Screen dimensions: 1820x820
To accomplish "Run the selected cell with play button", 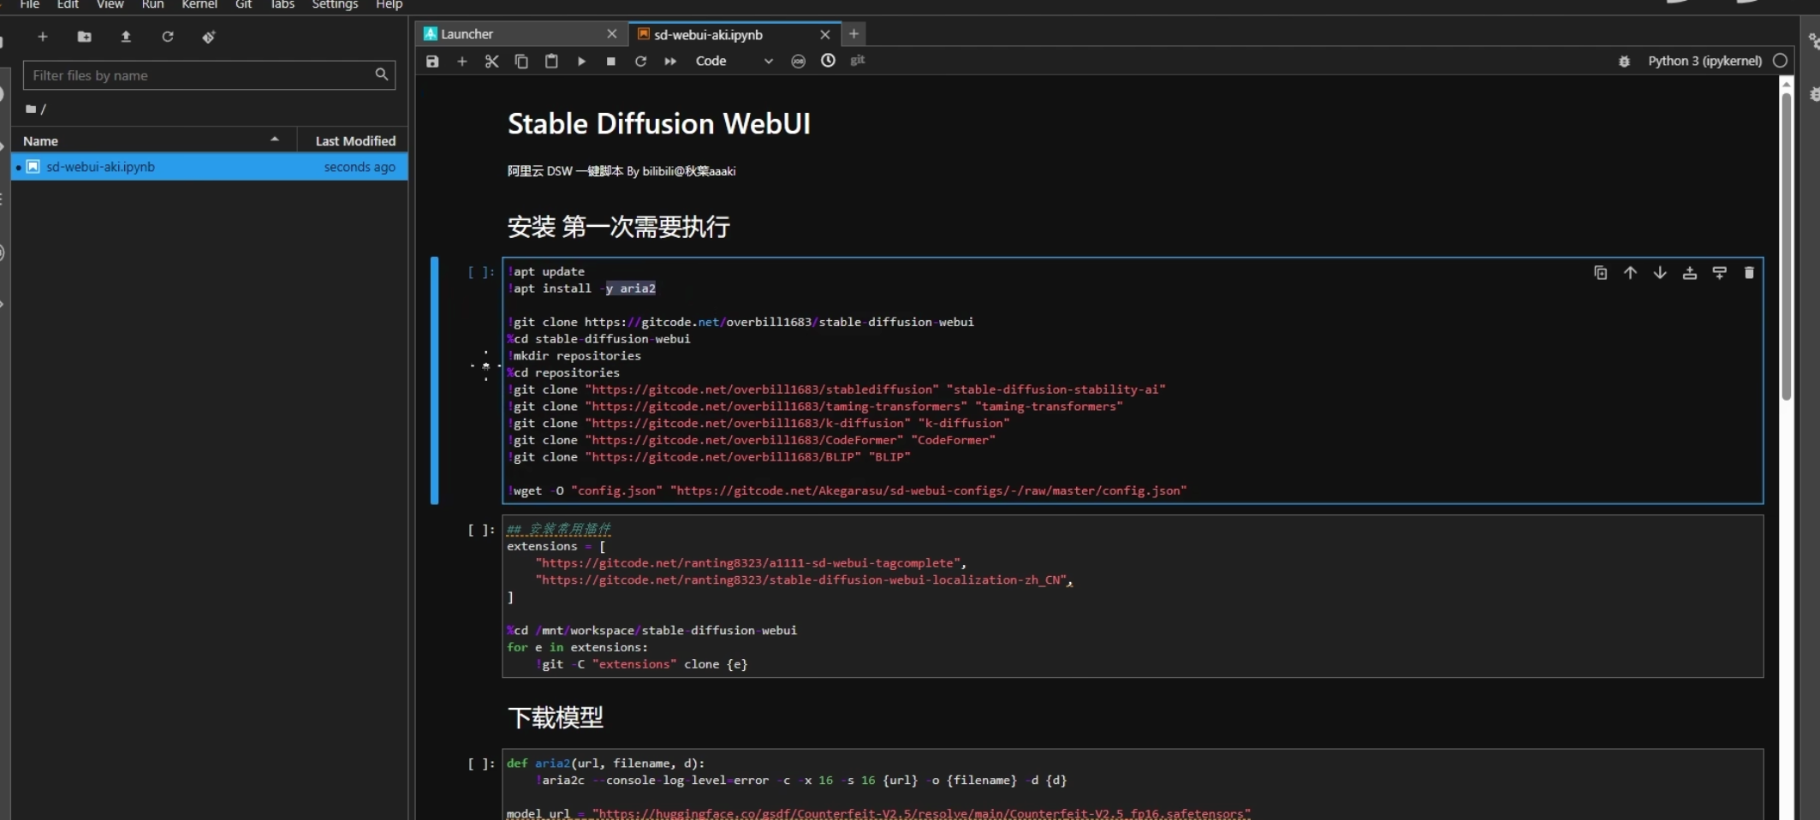I will coord(581,61).
